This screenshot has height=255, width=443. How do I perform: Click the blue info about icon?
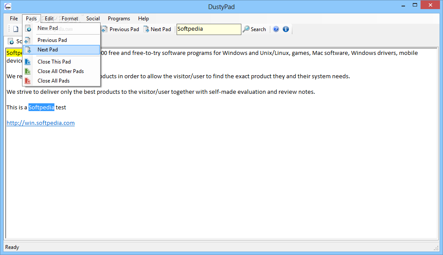coord(286,29)
